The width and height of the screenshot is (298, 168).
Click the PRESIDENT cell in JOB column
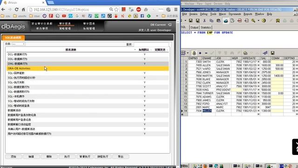point(223,90)
